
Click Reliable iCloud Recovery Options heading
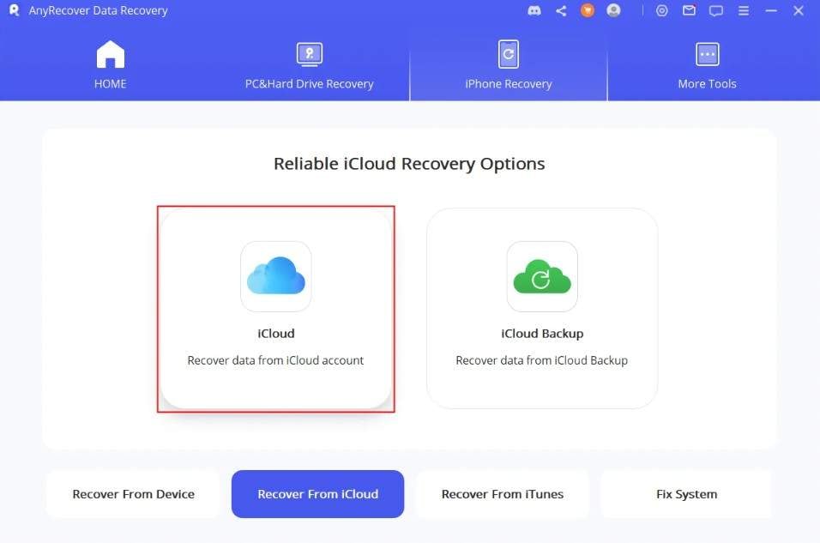tap(409, 164)
